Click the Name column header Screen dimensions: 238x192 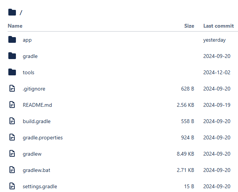point(15,26)
